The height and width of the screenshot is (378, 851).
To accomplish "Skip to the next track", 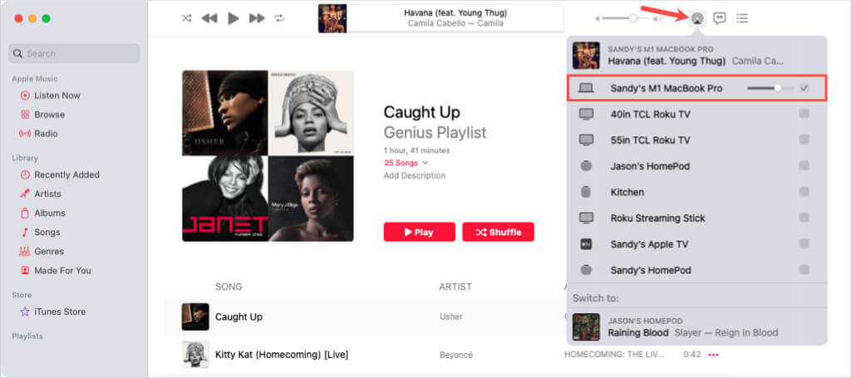I will 257,18.
